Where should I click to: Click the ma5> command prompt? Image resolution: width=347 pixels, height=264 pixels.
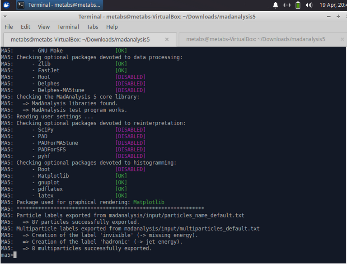pos(7,255)
